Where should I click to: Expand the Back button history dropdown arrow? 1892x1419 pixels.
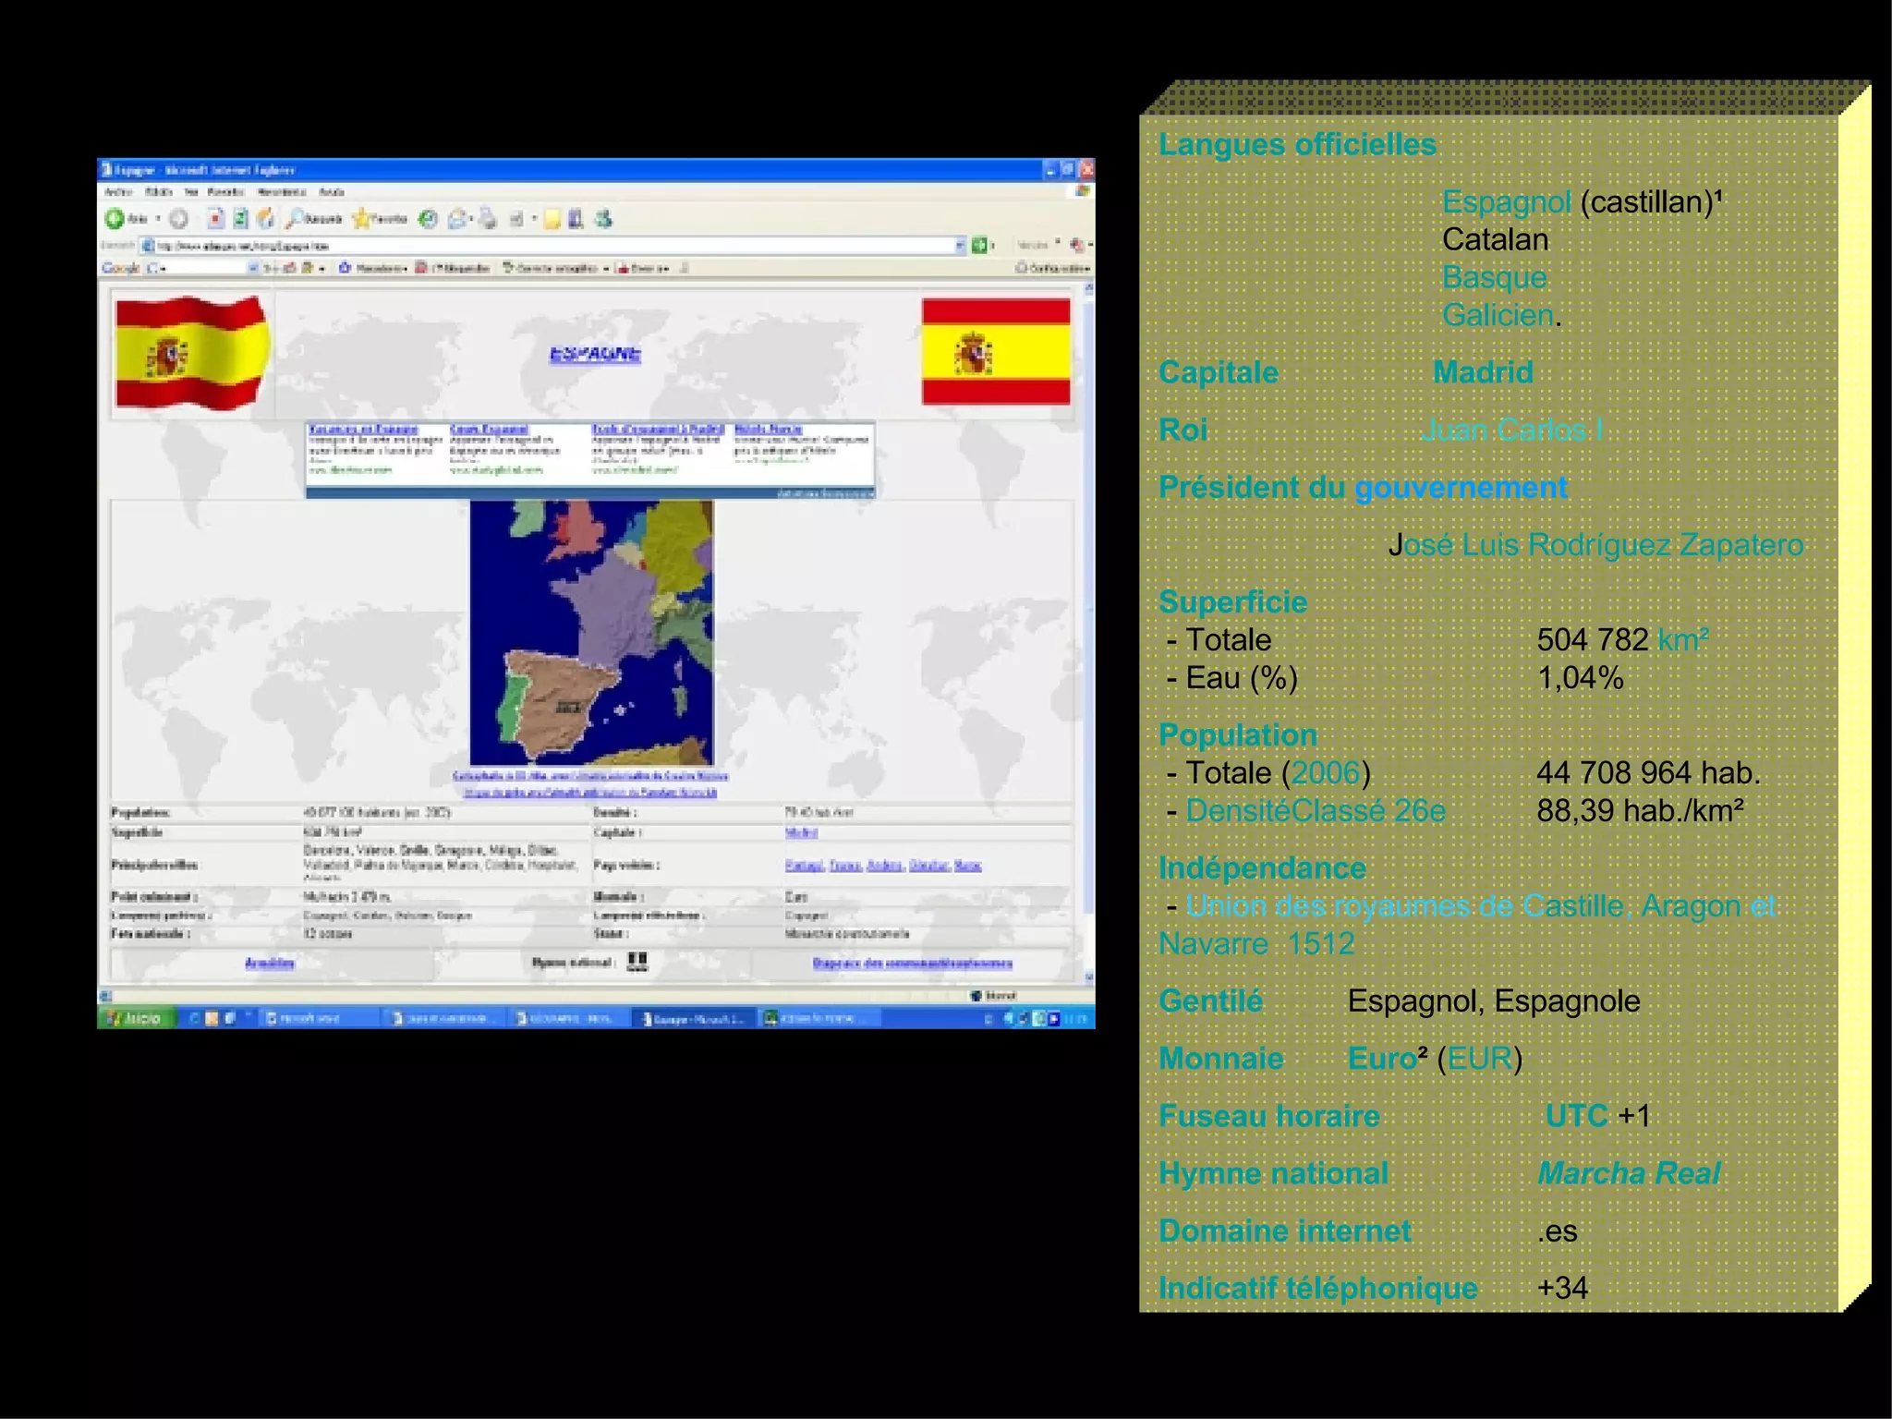point(158,220)
